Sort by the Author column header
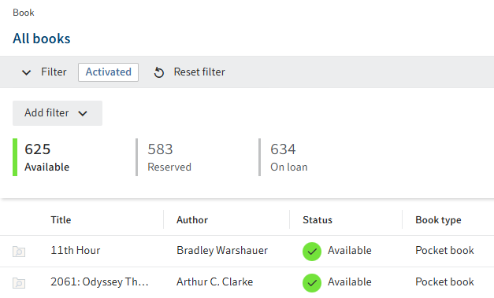Screen dimensions: 494x298 coord(192,219)
